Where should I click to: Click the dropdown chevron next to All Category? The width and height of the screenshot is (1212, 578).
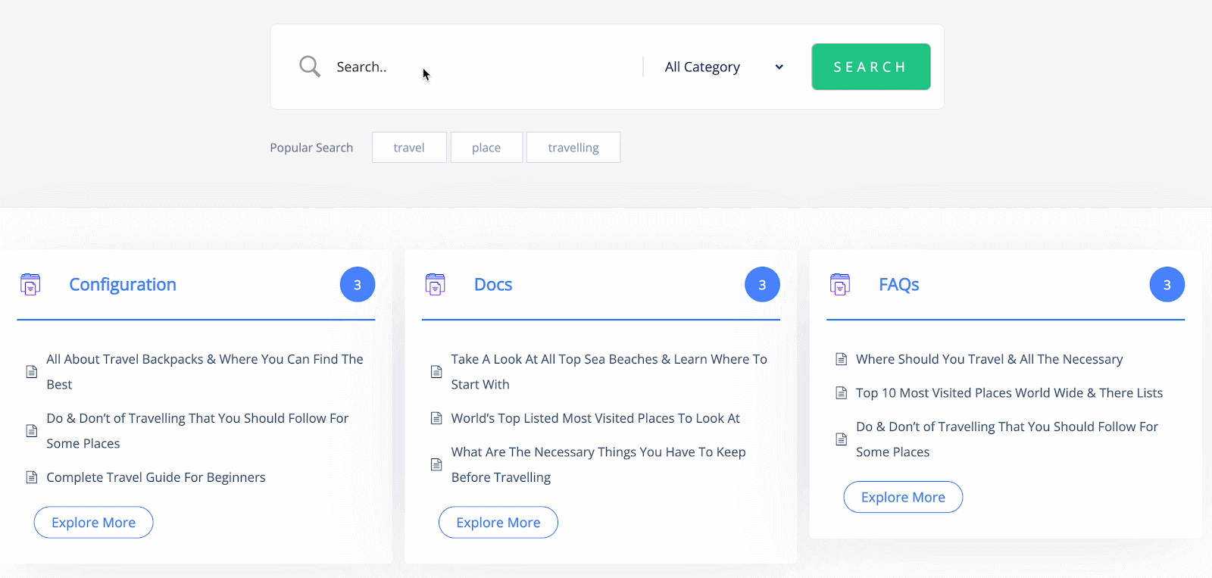coord(779,67)
